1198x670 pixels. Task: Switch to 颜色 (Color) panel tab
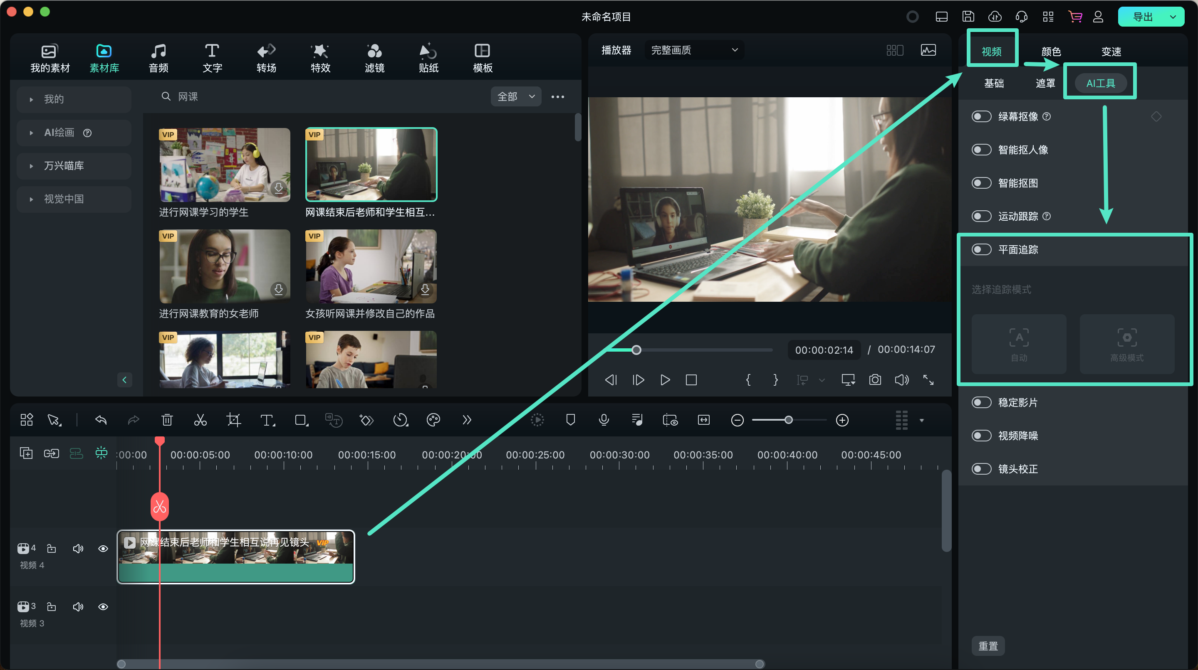tap(1051, 51)
